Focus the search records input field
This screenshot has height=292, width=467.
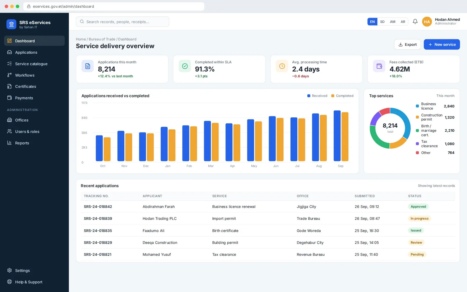coord(123,22)
